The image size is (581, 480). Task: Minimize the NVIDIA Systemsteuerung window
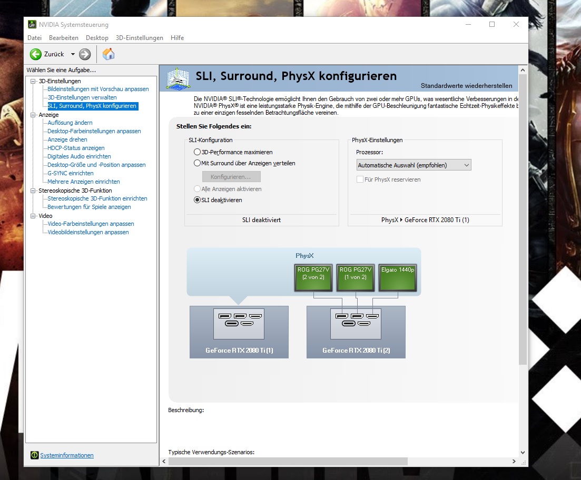coord(468,24)
